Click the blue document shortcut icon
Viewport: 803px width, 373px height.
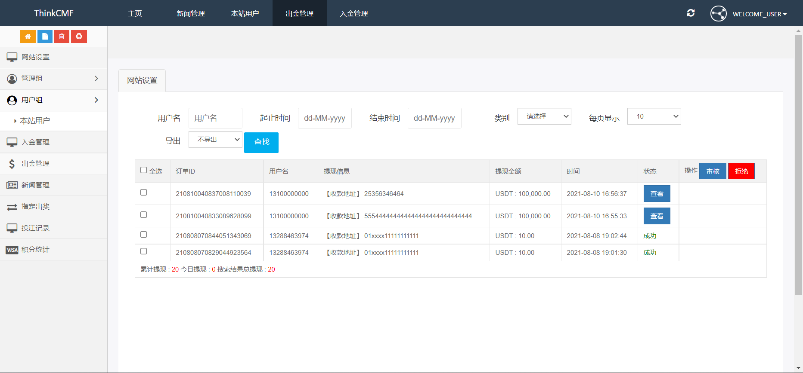click(45, 37)
